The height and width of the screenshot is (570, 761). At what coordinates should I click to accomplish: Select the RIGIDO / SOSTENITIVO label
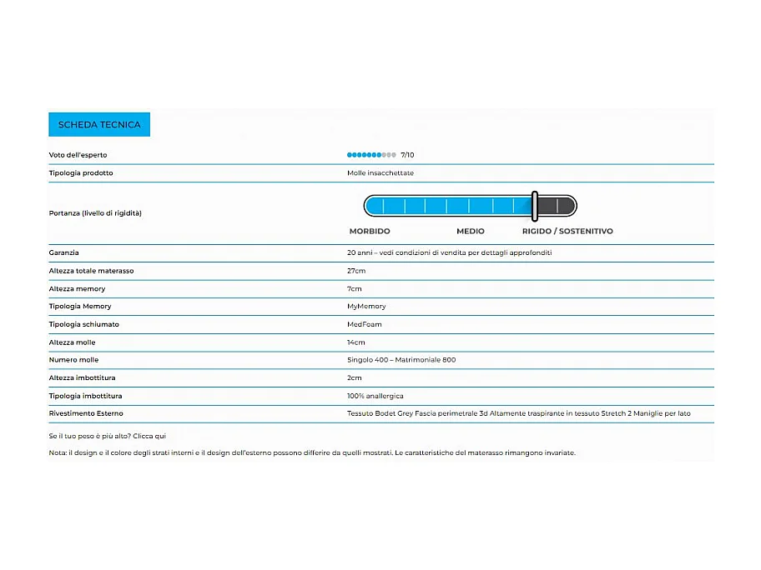point(567,231)
